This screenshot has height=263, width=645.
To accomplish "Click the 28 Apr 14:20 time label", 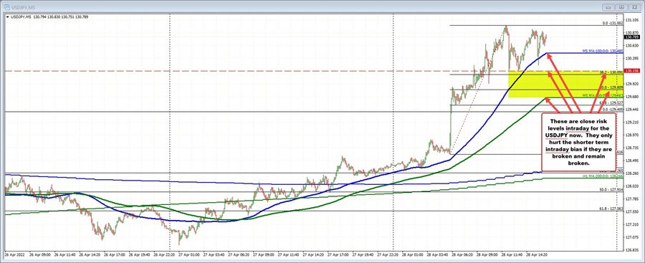I will pos(537,255).
